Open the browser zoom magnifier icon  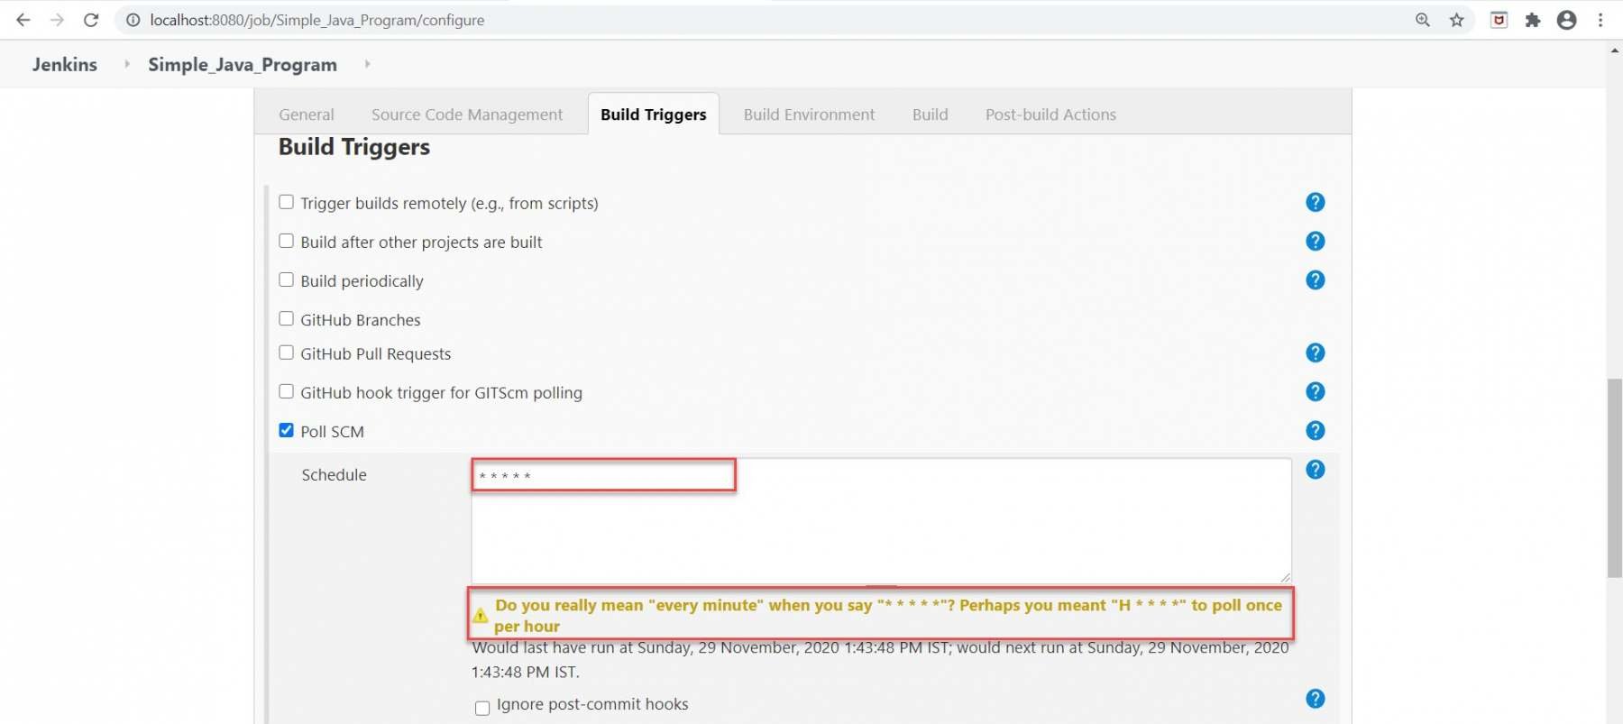(x=1423, y=20)
